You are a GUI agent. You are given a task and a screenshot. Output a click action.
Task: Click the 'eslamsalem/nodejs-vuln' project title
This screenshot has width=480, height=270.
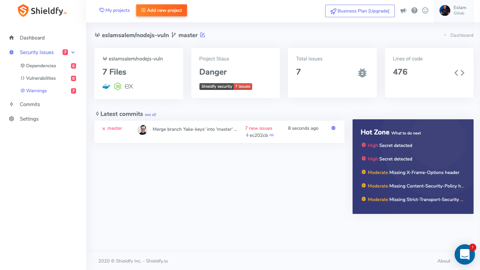(135, 35)
